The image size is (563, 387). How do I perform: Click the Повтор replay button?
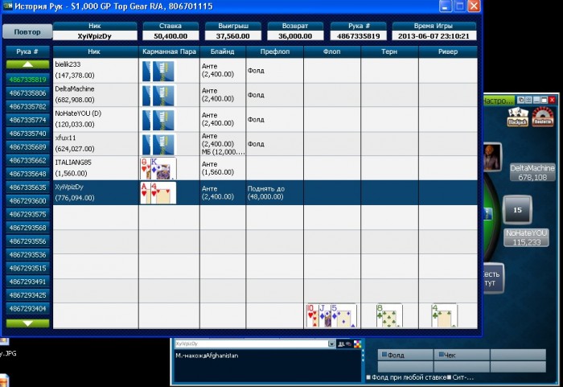coord(27,31)
